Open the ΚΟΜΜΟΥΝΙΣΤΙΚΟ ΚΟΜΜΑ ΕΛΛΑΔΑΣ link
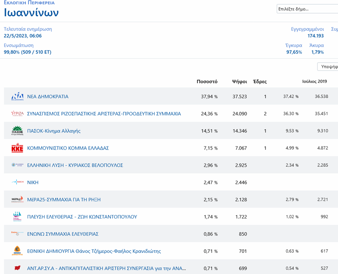The width and height of the screenshot is (338, 274). (x=68, y=148)
